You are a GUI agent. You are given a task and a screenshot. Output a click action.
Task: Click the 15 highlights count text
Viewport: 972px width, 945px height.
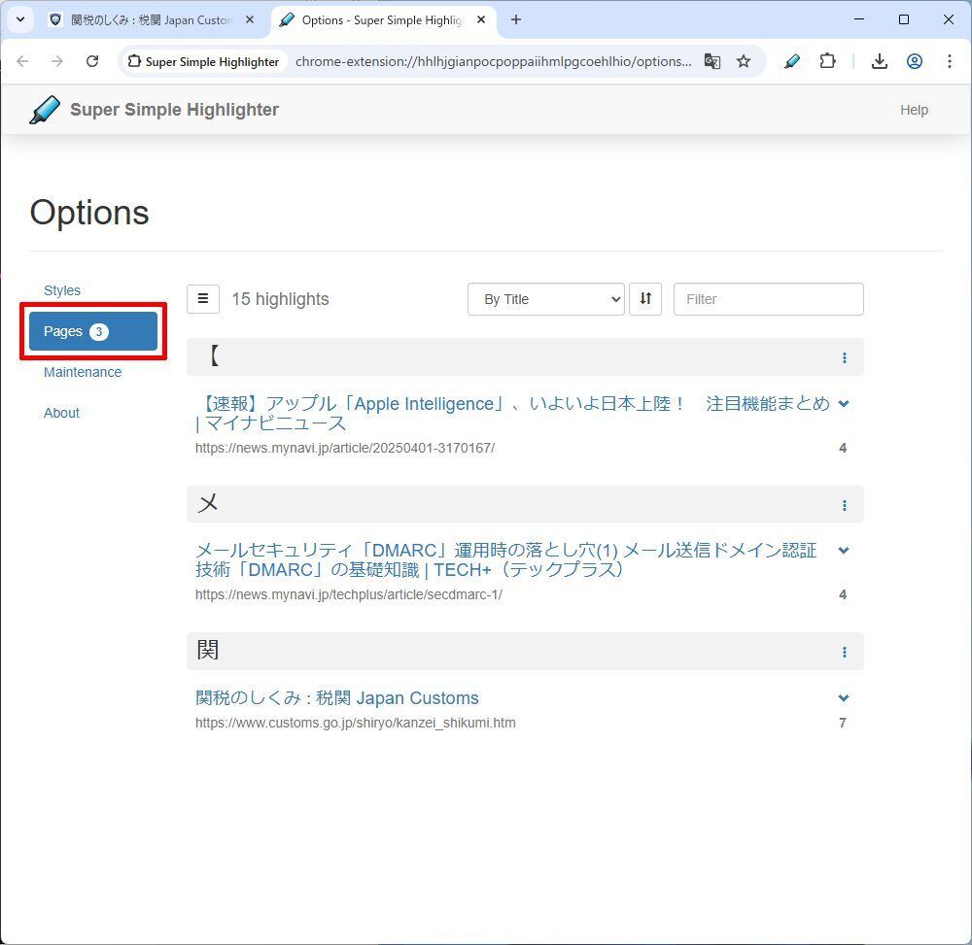coord(280,299)
